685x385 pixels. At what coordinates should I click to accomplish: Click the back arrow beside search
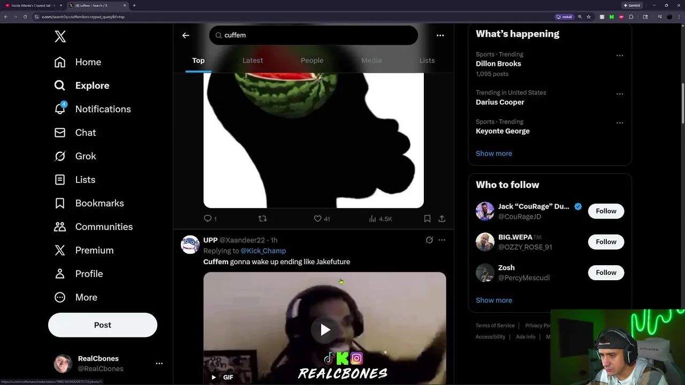tap(186, 35)
